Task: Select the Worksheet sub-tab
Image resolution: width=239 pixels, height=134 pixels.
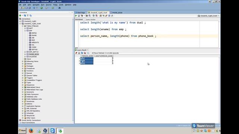Action: pos(79,19)
